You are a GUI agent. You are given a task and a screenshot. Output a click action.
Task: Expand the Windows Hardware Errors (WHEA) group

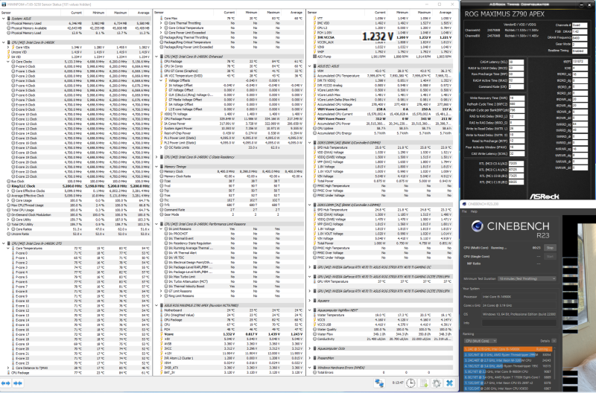309,368
